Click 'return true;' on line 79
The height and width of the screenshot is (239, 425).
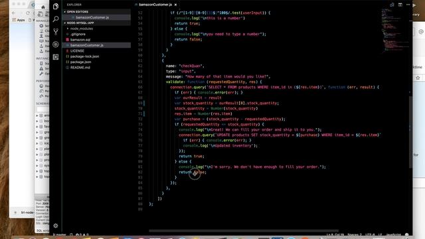(191, 156)
